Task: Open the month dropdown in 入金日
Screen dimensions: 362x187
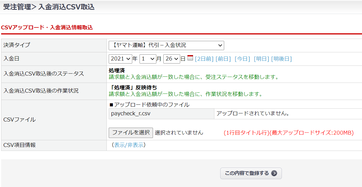Action: (x=148, y=59)
